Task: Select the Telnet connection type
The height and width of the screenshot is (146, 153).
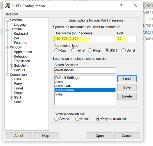Action: 73,50
